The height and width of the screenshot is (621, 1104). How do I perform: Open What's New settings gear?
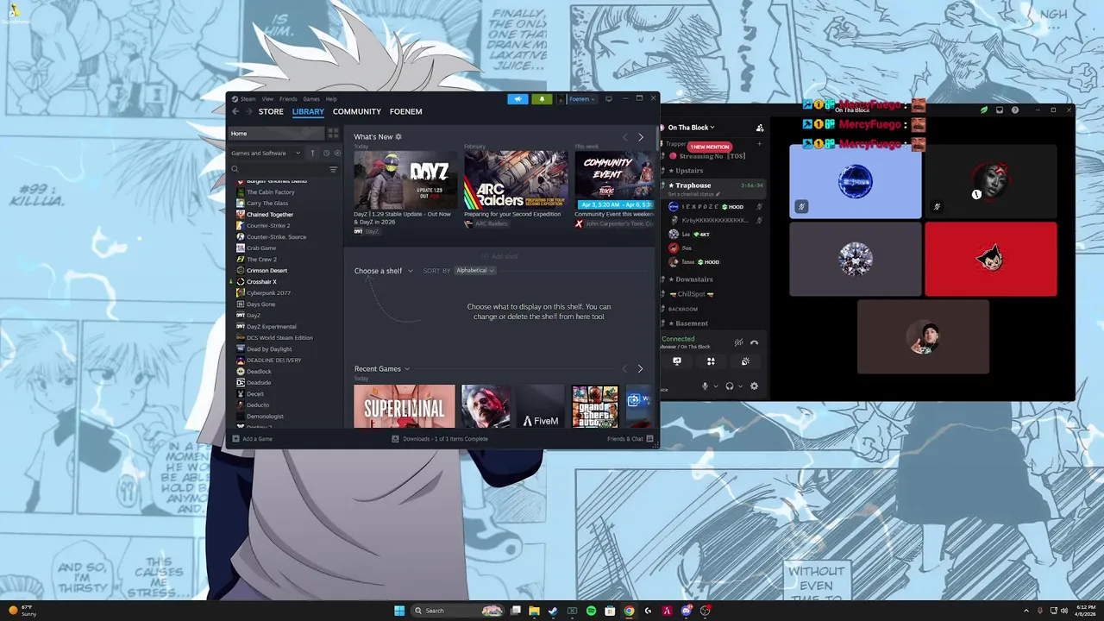[398, 136]
